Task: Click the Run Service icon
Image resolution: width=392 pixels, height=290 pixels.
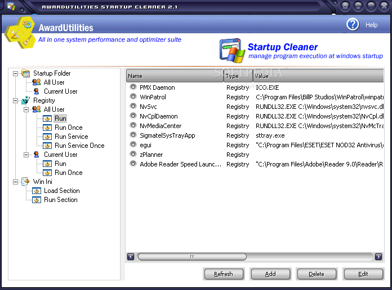Action: [x=47, y=137]
